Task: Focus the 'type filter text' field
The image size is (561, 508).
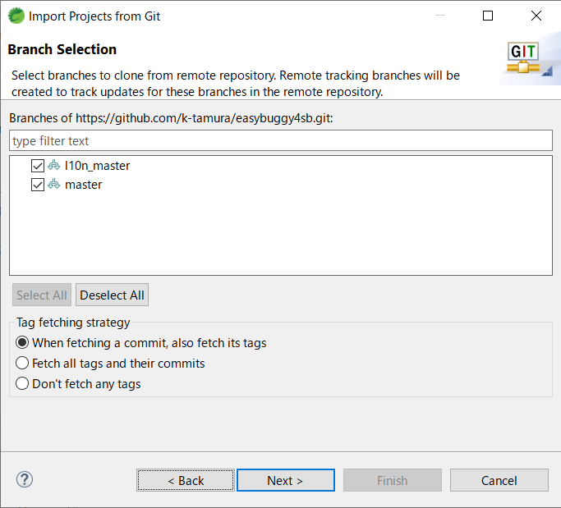Action: coord(280,141)
